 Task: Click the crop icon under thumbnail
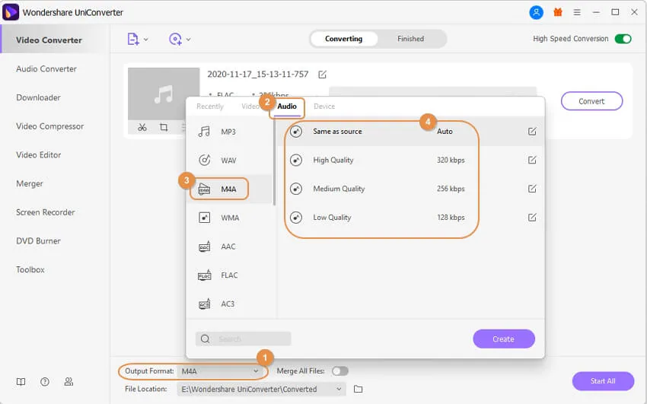(164, 127)
